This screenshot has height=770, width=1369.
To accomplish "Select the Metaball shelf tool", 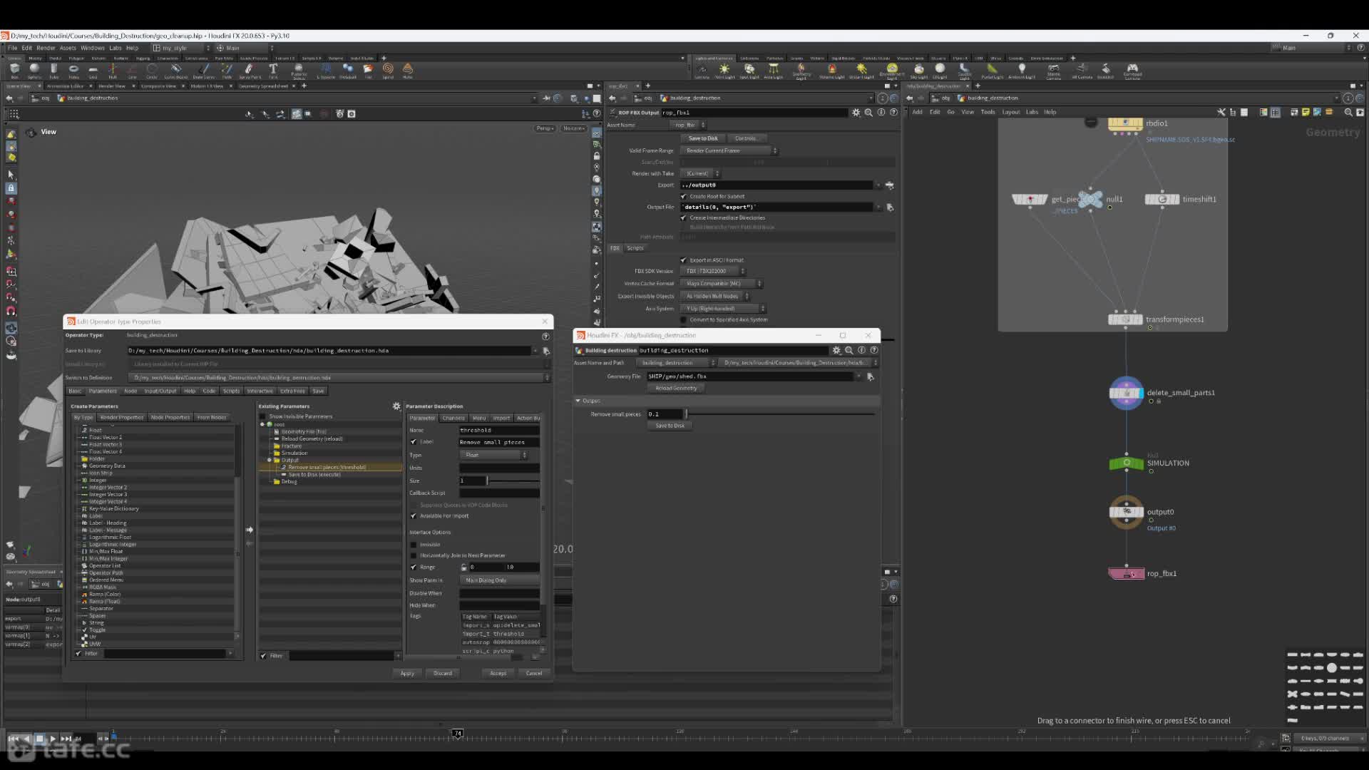I will click(347, 70).
